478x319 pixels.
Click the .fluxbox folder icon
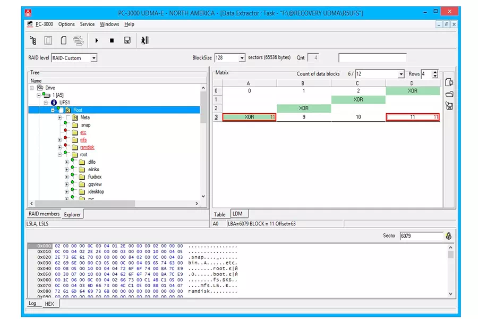[82, 177]
